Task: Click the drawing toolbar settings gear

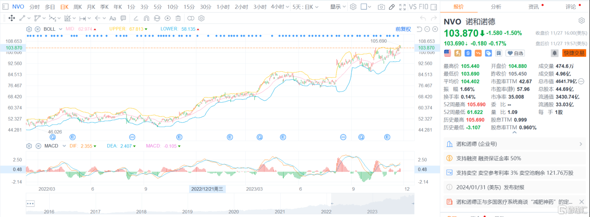Action: (x=201, y=18)
